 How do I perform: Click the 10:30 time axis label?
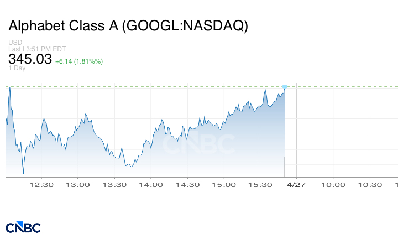click(370, 185)
